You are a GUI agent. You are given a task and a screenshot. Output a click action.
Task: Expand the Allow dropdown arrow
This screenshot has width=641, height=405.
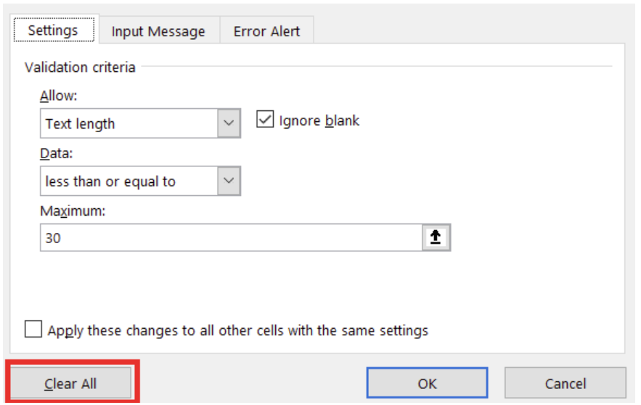coord(229,123)
